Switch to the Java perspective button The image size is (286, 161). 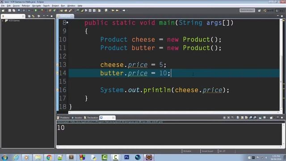pos(280,11)
